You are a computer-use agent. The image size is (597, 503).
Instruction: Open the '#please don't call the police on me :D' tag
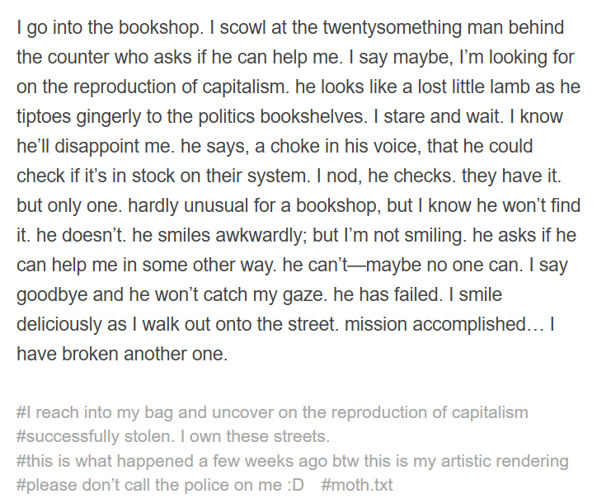point(160,485)
